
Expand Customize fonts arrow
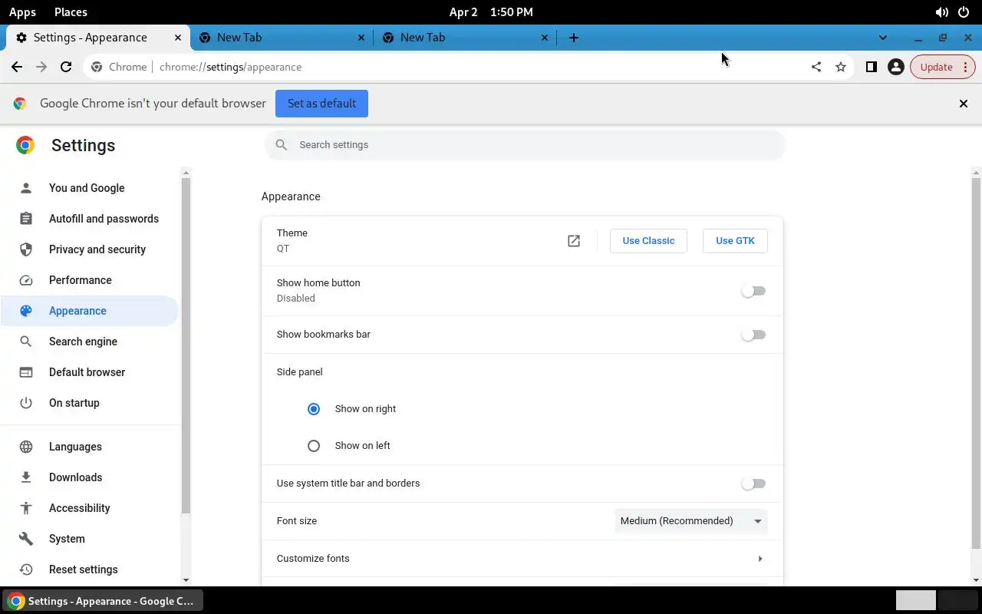[760, 559]
